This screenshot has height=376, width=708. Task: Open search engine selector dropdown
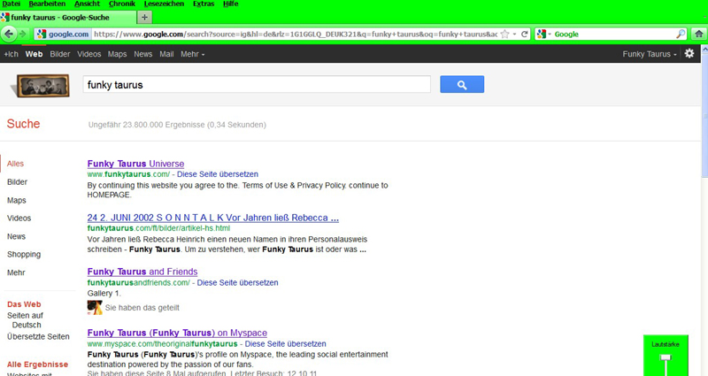[x=543, y=35]
